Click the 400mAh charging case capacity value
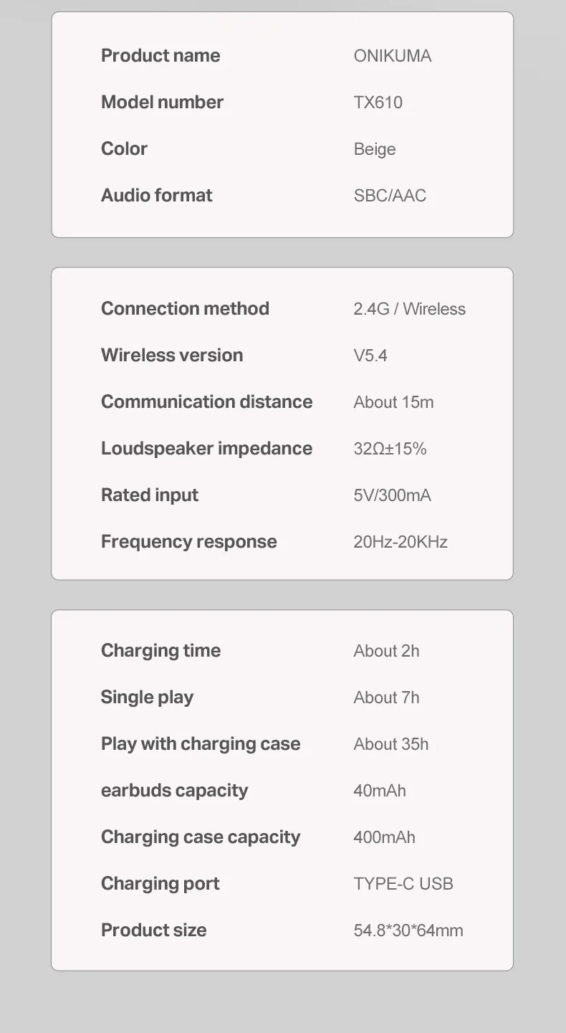 coord(384,837)
